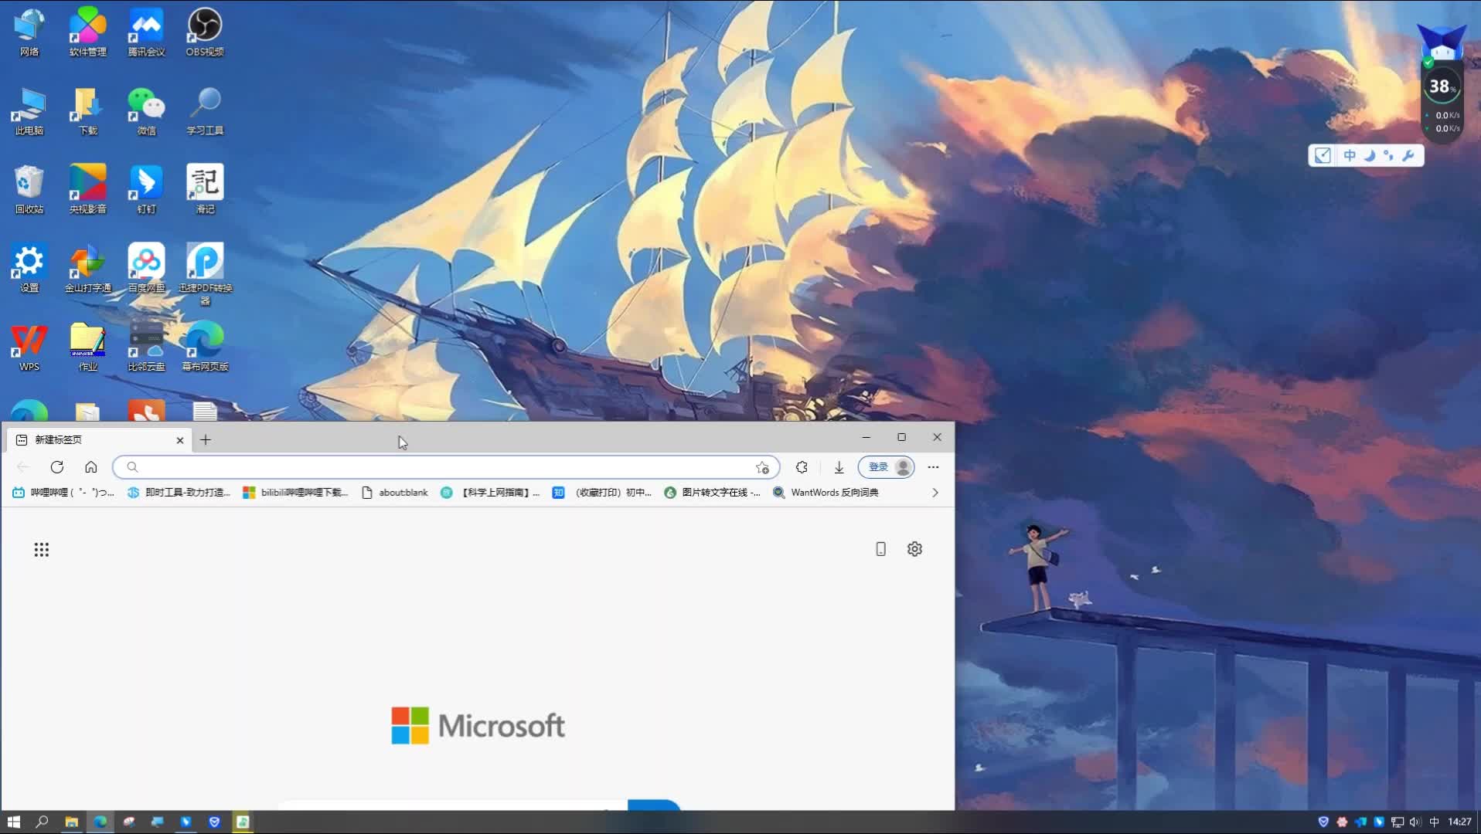Open taskbar search magnifier

[x=42, y=822]
